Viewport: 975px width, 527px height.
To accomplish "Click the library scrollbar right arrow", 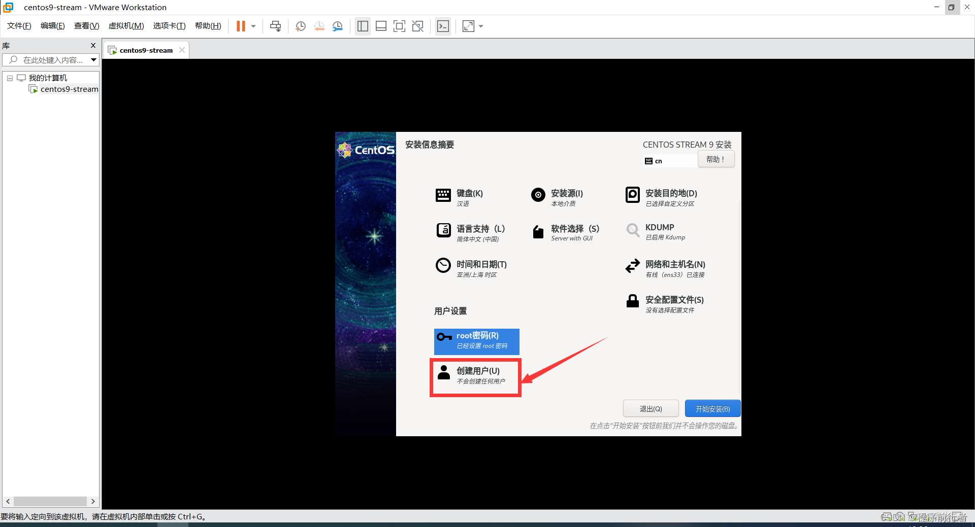I will pyautogui.click(x=93, y=501).
